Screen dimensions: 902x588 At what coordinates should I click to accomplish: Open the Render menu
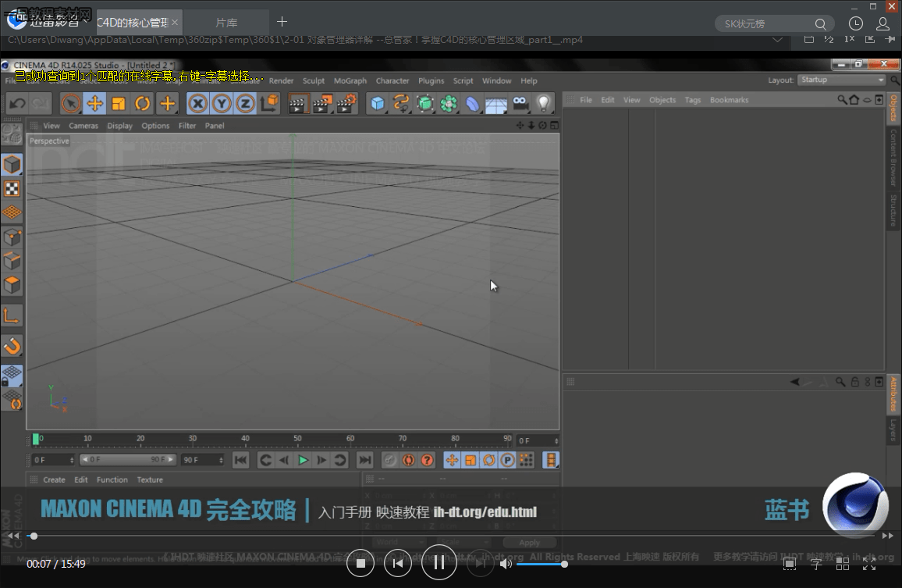282,81
